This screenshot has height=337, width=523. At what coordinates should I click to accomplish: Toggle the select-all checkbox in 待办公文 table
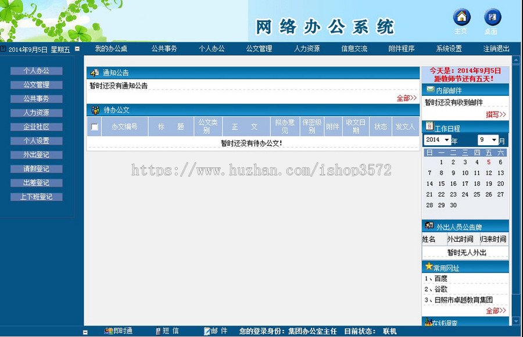click(94, 126)
